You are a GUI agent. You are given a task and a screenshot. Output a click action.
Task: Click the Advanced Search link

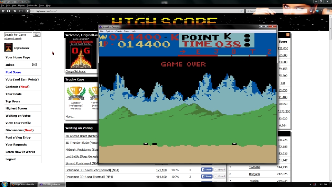point(13,38)
